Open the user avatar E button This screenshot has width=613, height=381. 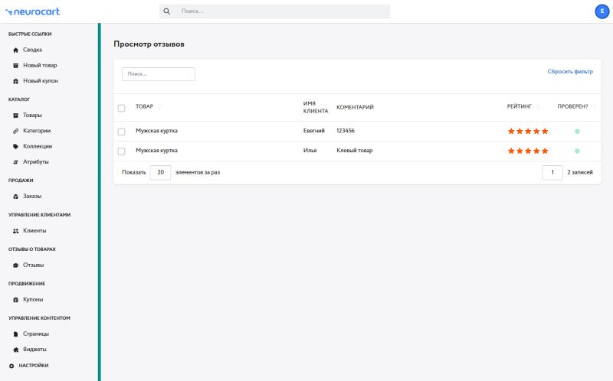click(x=602, y=11)
